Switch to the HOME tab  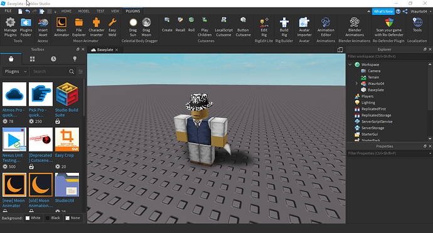point(67,11)
